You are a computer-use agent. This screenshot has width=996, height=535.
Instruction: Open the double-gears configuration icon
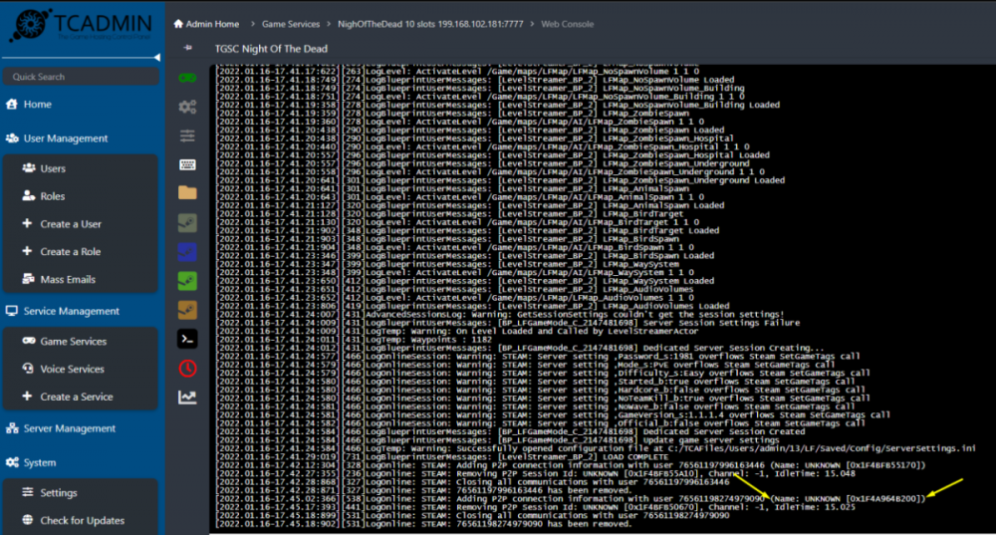click(186, 107)
